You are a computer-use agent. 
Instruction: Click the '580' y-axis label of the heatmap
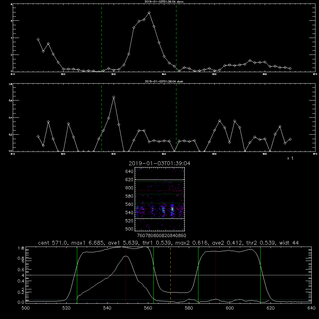130,196
